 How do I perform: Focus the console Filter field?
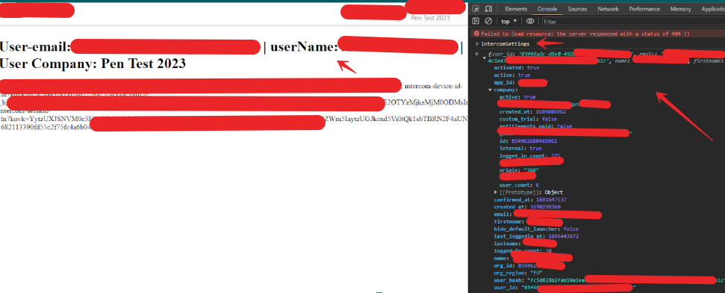[633, 21]
